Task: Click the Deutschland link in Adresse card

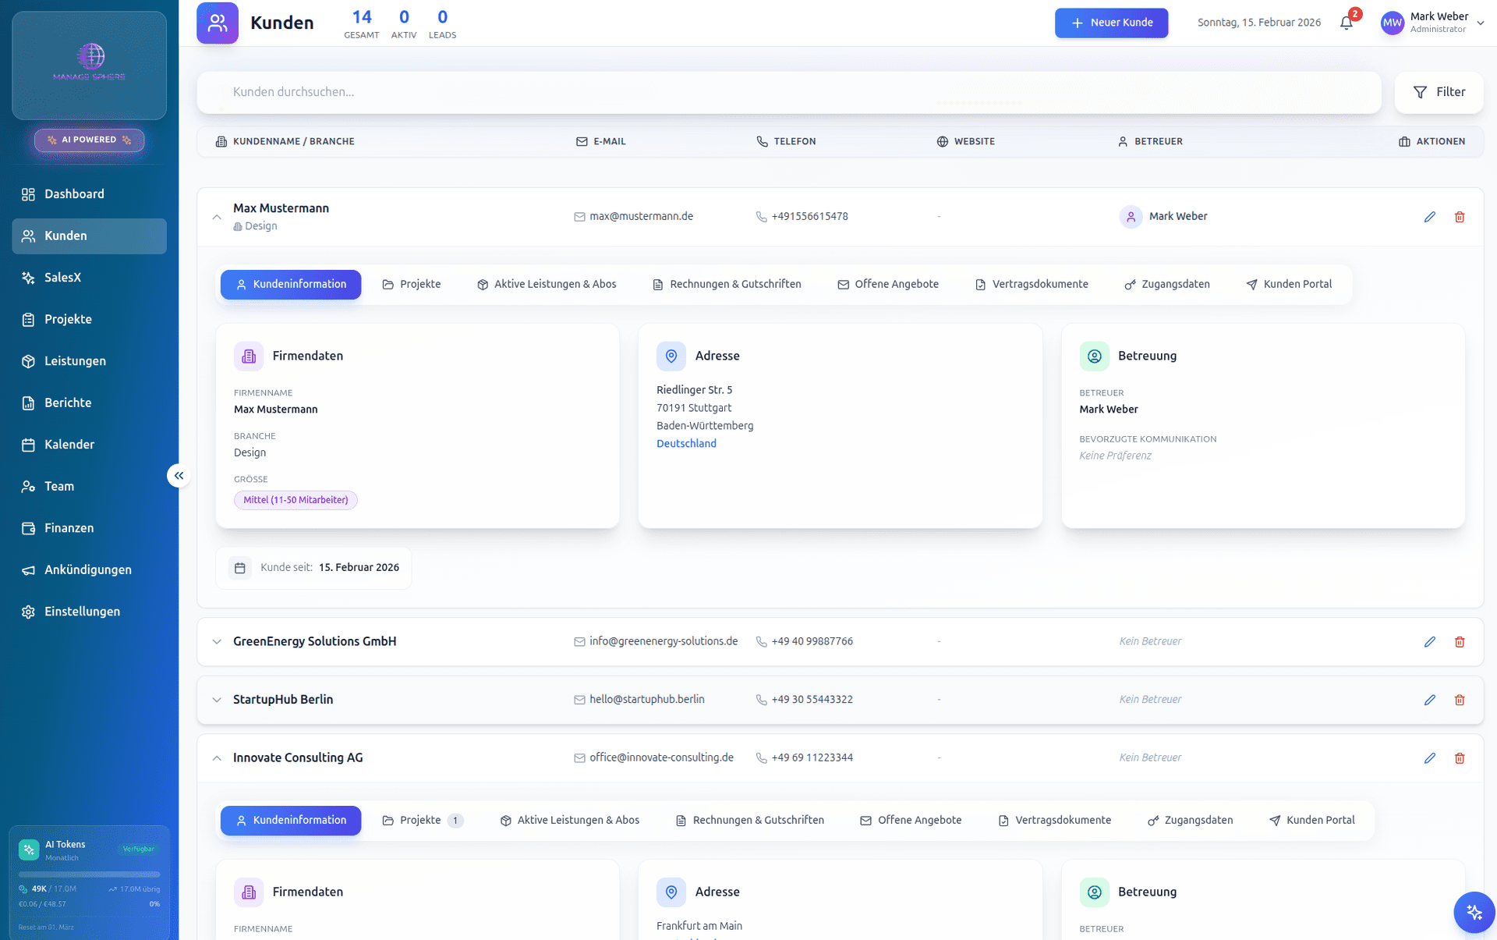Action: 685,444
